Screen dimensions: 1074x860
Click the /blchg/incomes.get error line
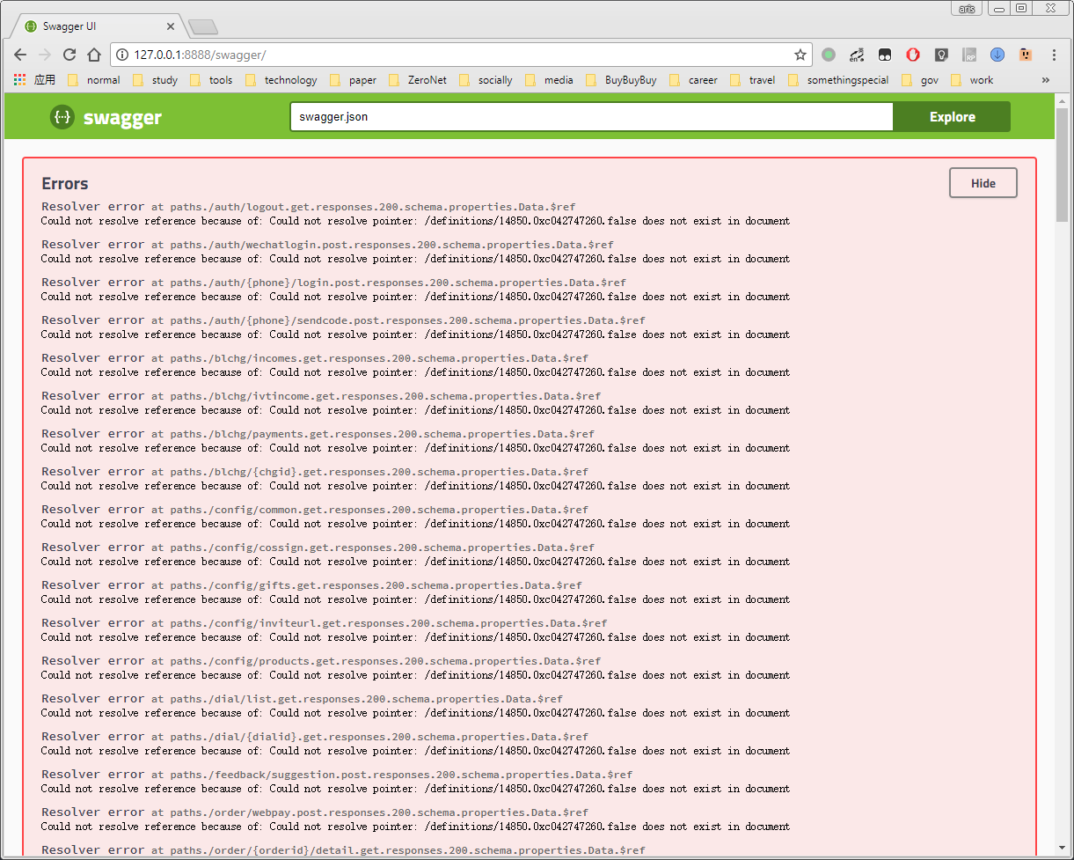[x=315, y=358]
